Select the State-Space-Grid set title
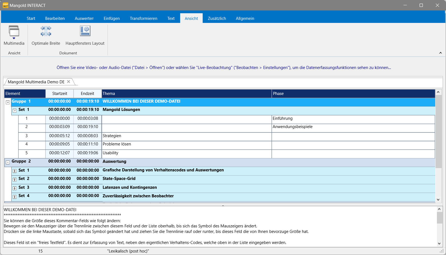The image size is (446, 255). [x=119, y=179]
